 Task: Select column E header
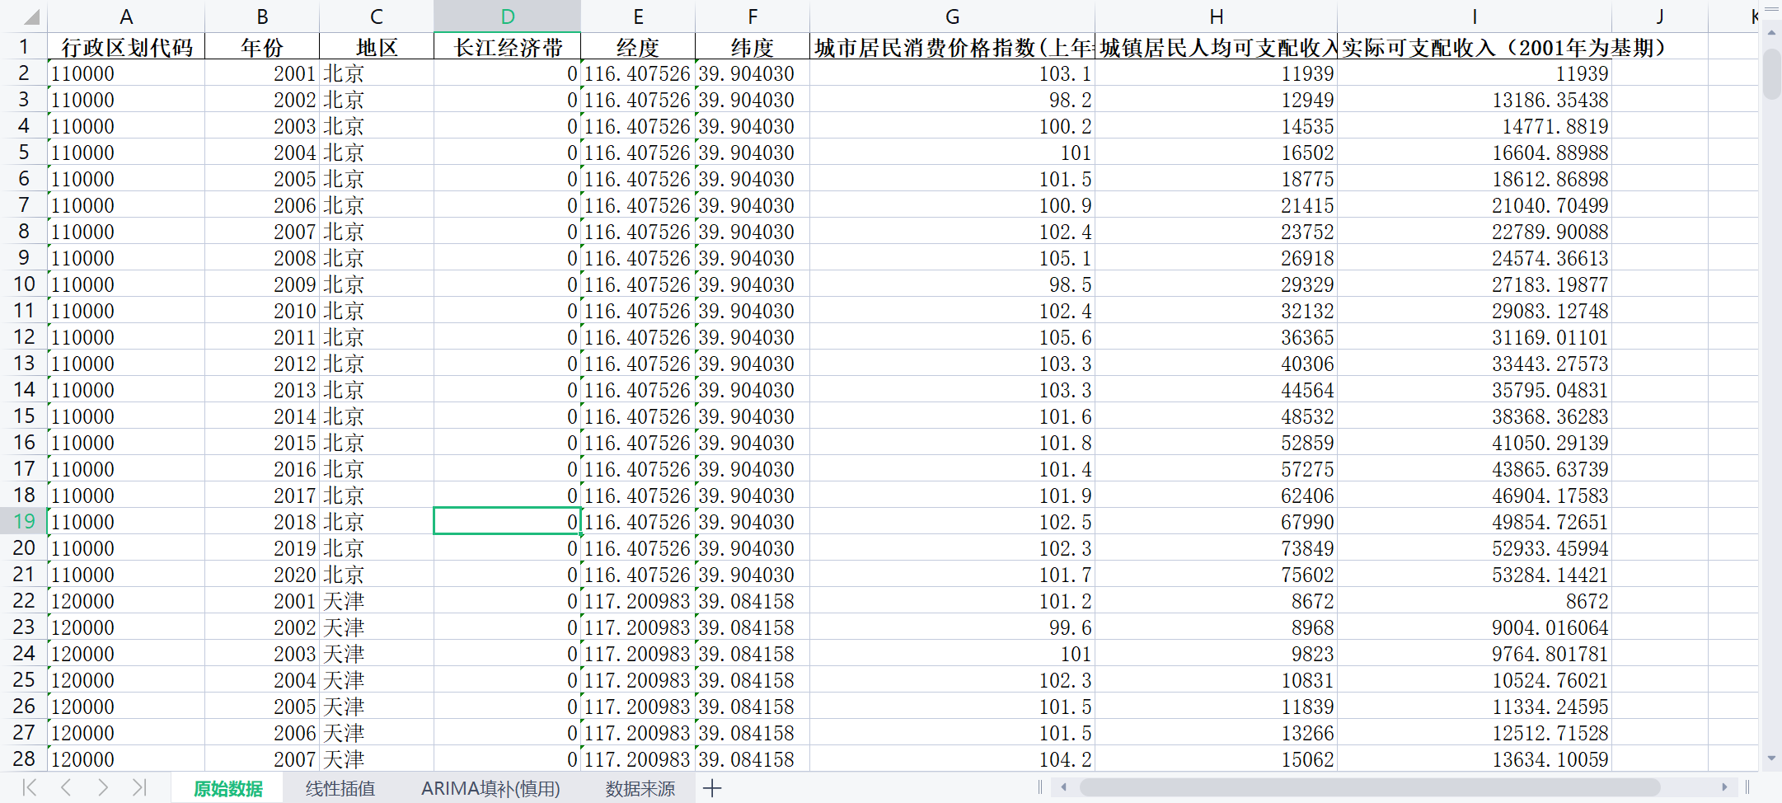coord(638,16)
